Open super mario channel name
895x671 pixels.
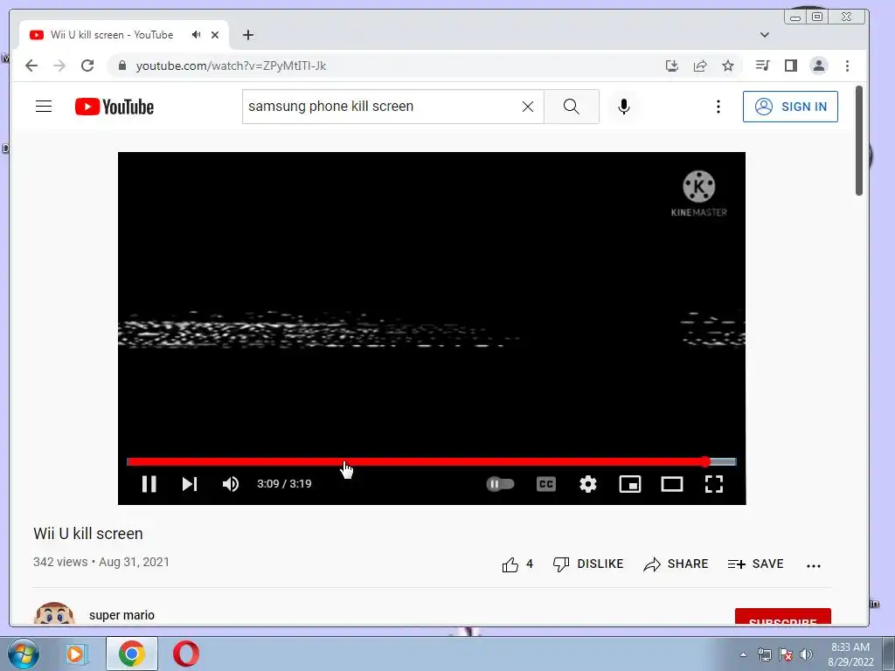pos(121,615)
